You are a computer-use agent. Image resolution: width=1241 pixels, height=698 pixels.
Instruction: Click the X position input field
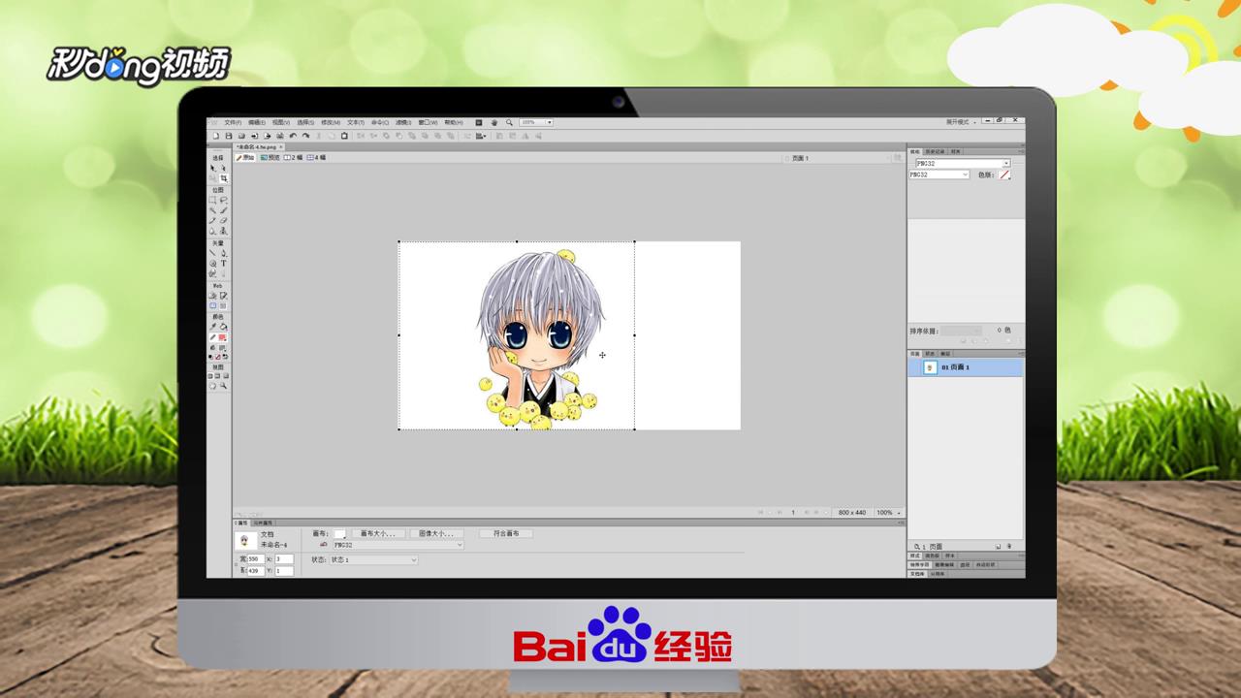pyautogui.click(x=284, y=559)
